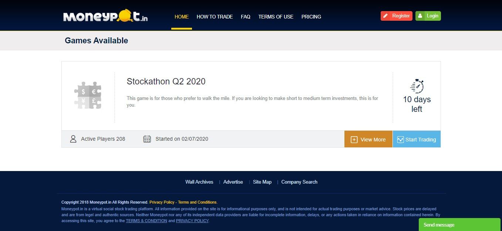Select the PRICING menu item
Image resolution: width=502 pixels, height=231 pixels.
click(311, 17)
